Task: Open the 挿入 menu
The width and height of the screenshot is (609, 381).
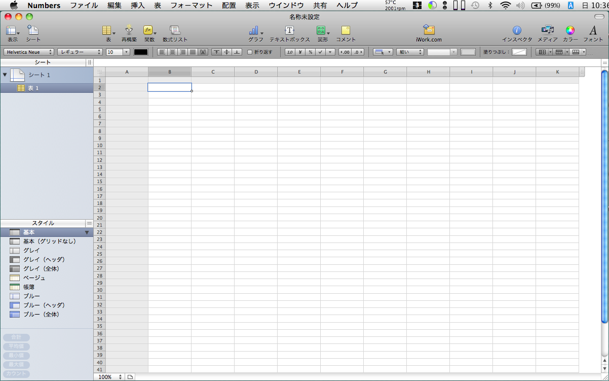Action: tap(138, 6)
